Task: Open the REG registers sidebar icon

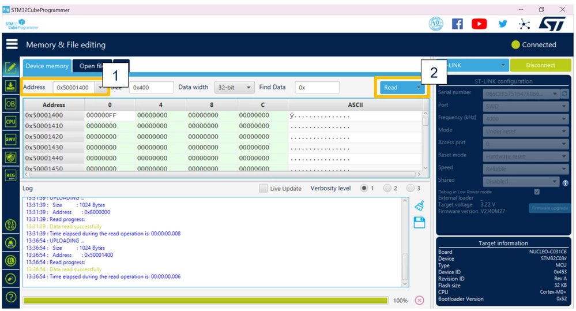Action: click(x=10, y=175)
